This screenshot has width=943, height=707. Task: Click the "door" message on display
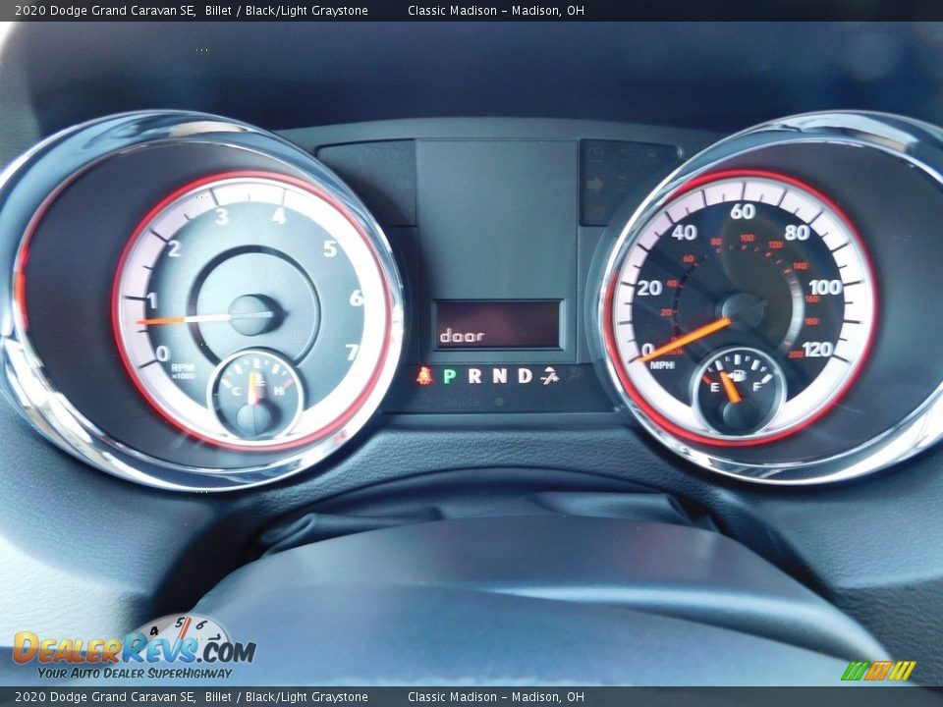462,336
